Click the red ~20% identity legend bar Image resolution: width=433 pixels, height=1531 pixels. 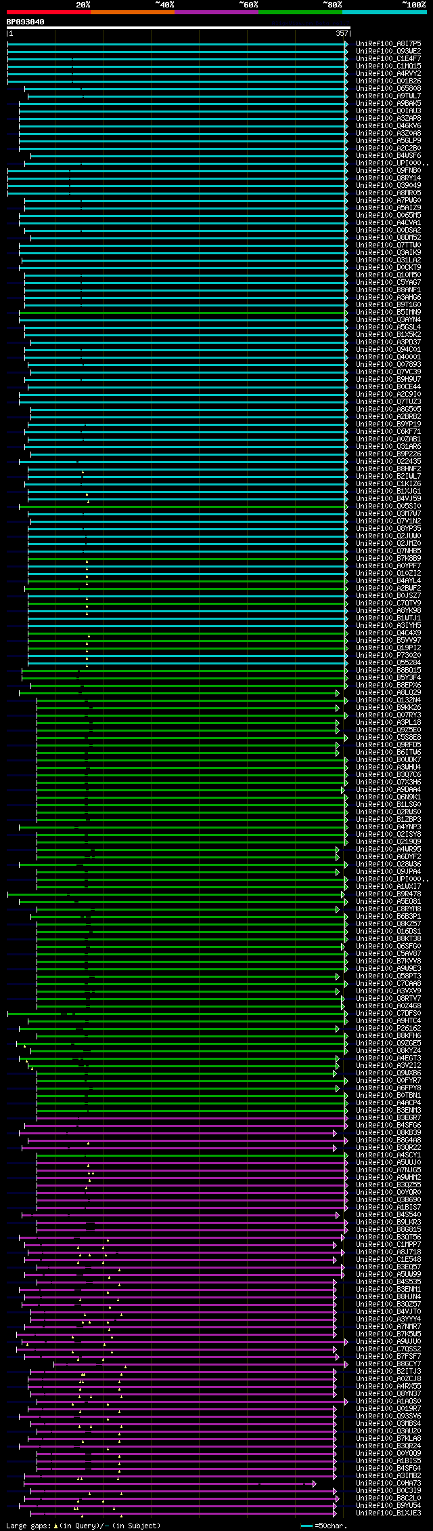(49, 12)
